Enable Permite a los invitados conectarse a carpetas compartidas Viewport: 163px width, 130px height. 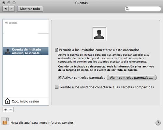57,87
